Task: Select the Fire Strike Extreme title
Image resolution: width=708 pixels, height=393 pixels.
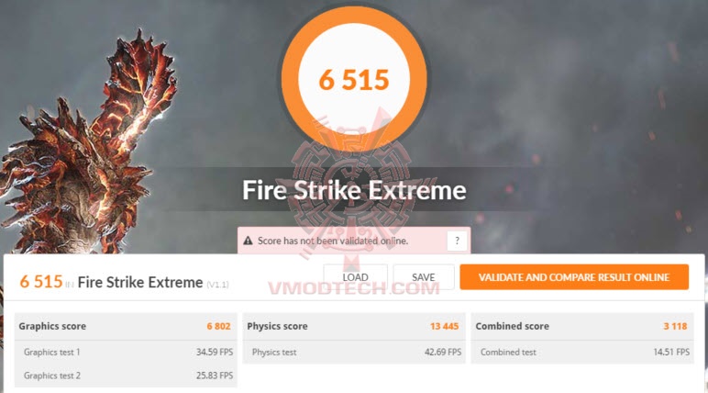Action: (354, 190)
